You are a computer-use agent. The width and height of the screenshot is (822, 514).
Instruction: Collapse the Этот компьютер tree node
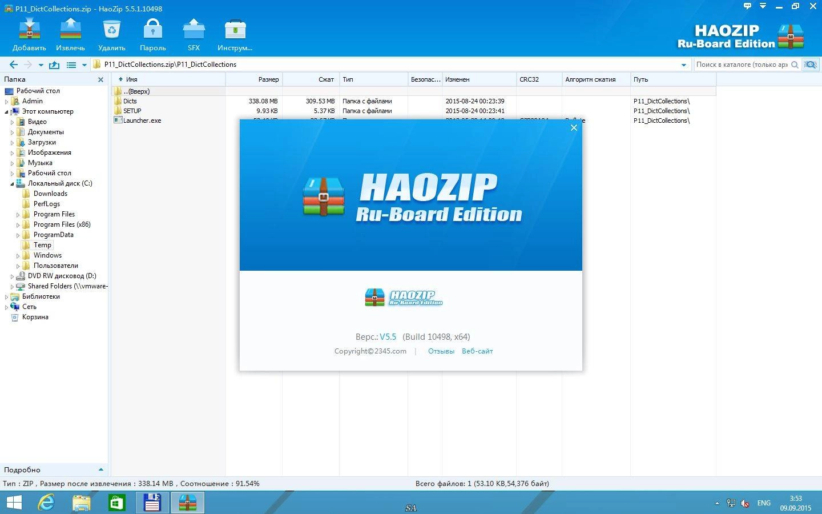click(7, 112)
